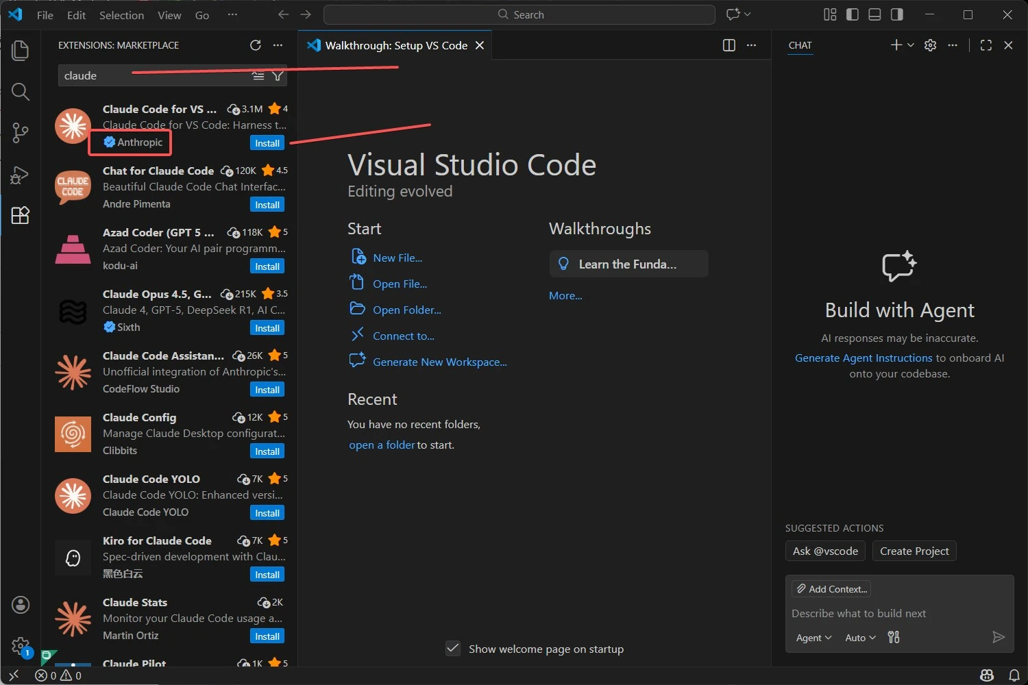Open the View menu

[169, 15]
